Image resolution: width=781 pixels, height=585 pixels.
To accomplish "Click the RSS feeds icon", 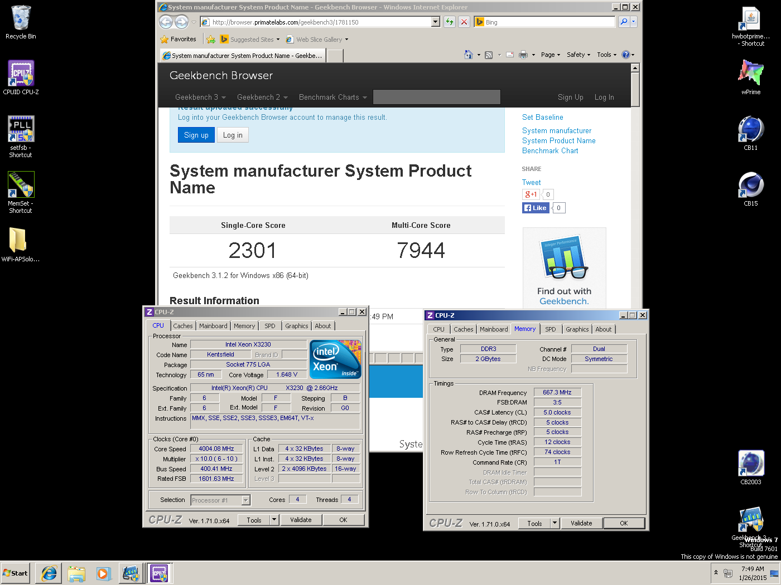I will pyautogui.click(x=489, y=55).
